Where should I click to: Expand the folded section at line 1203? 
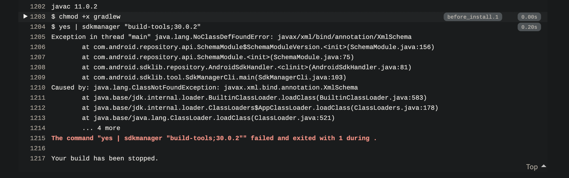click(26, 17)
